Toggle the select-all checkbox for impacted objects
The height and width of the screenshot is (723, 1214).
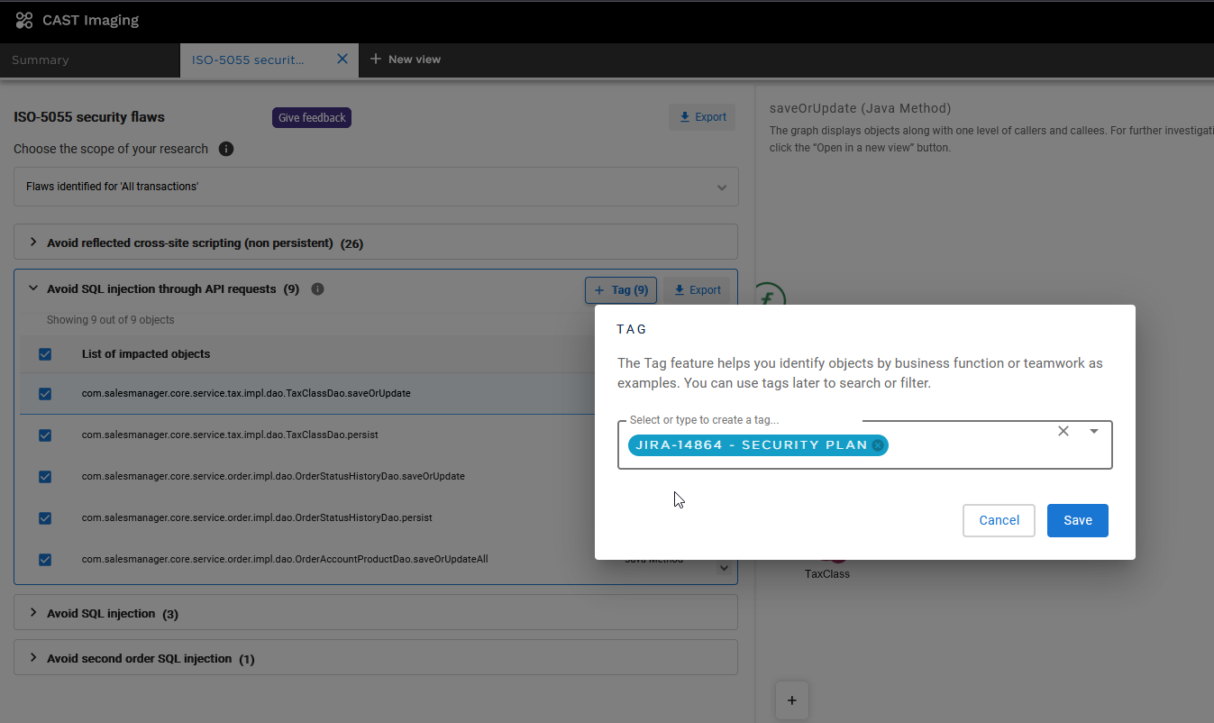[45, 354]
